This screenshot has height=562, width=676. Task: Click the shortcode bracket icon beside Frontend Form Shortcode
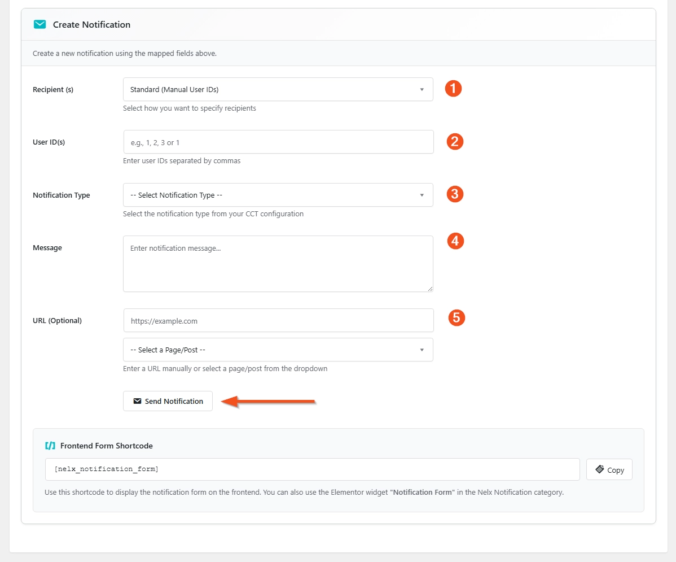pyautogui.click(x=50, y=446)
